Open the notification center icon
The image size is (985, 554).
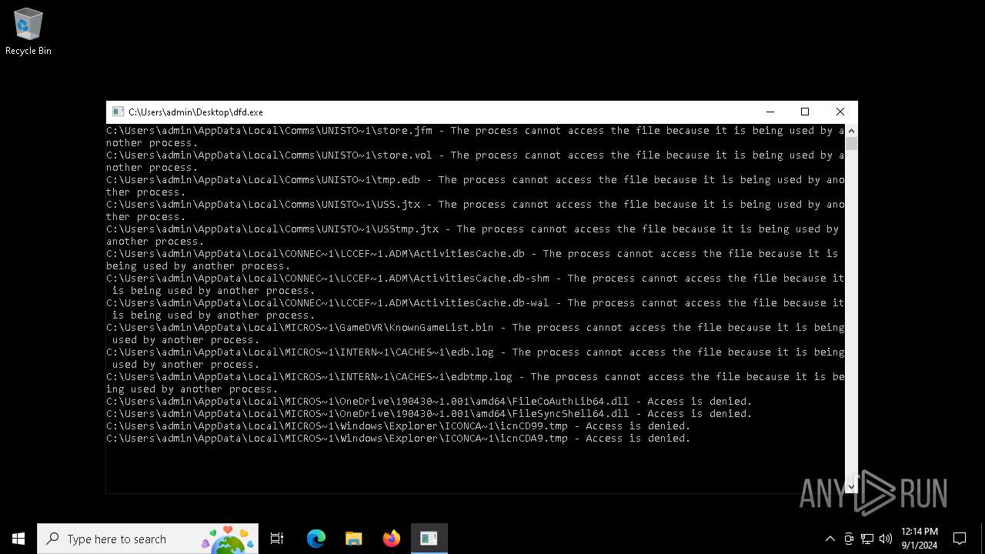pyautogui.click(x=960, y=539)
